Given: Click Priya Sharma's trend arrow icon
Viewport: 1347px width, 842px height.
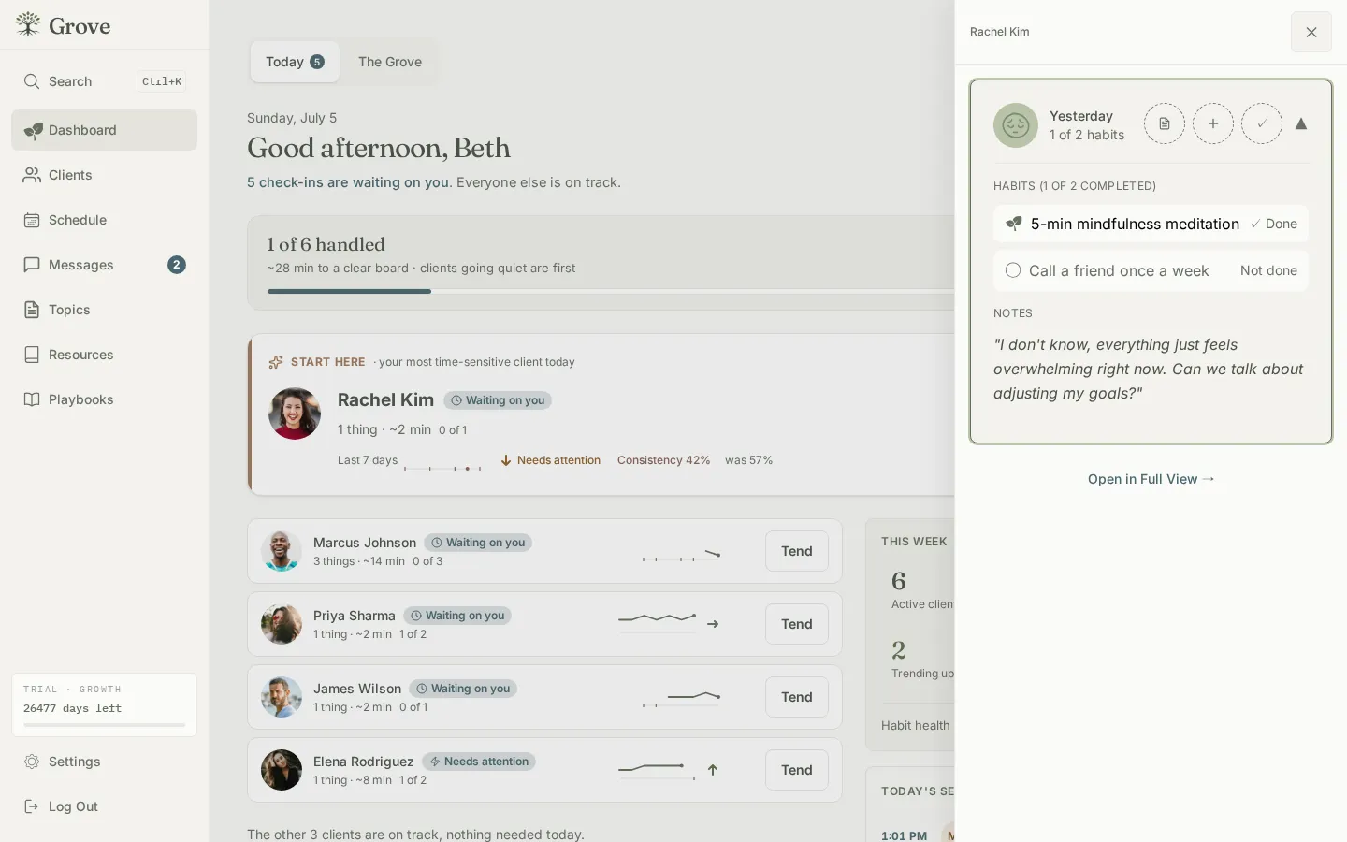Looking at the screenshot, I should pyautogui.click(x=713, y=624).
